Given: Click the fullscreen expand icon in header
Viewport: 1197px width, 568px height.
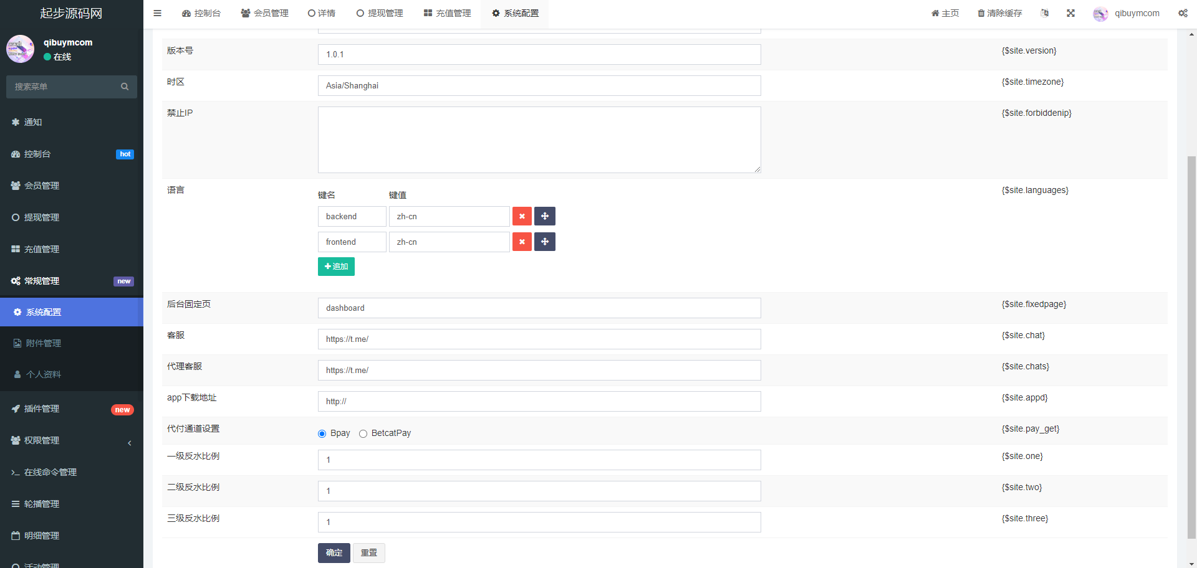Looking at the screenshot, I should coord(1070,13).
